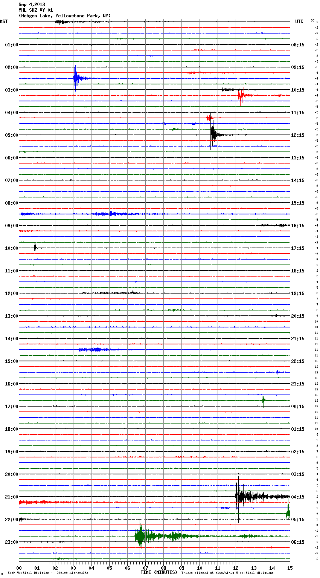Click the 03:15 UTC time label
The width and height of the screenshot is (320, 578).
click(298, 474)
